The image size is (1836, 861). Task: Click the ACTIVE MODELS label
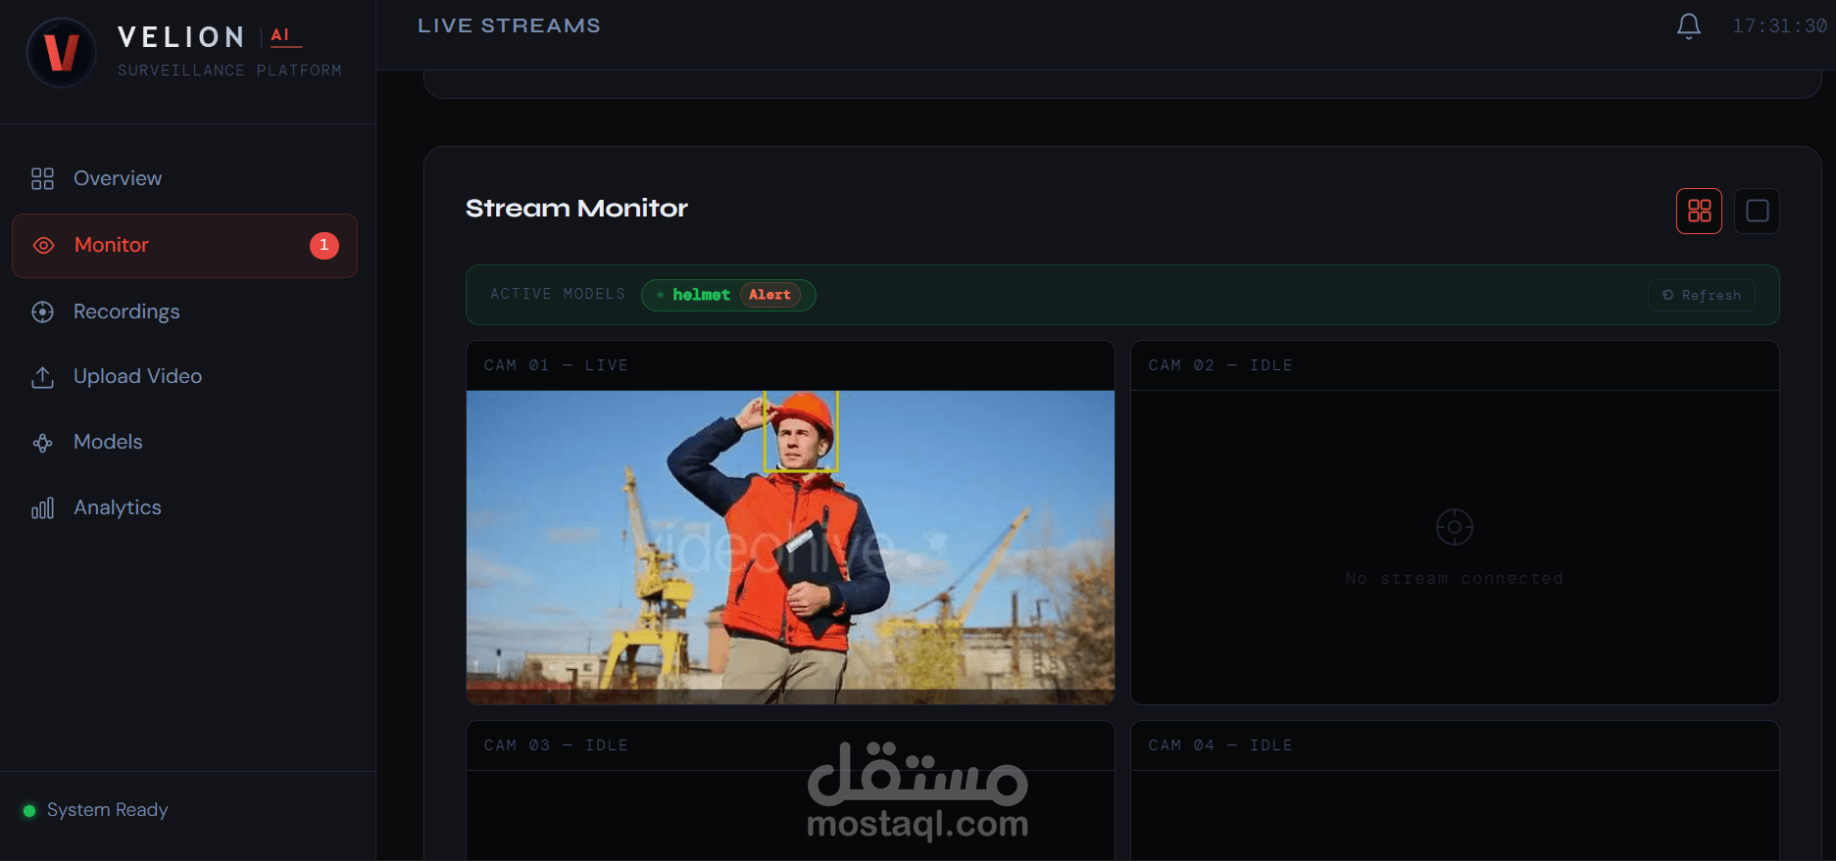558,294
